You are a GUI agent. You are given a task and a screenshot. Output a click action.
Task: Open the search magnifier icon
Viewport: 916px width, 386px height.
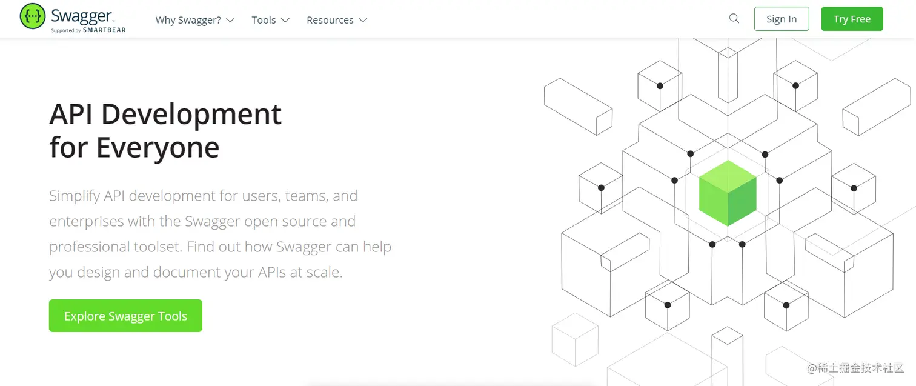(734, 19)
